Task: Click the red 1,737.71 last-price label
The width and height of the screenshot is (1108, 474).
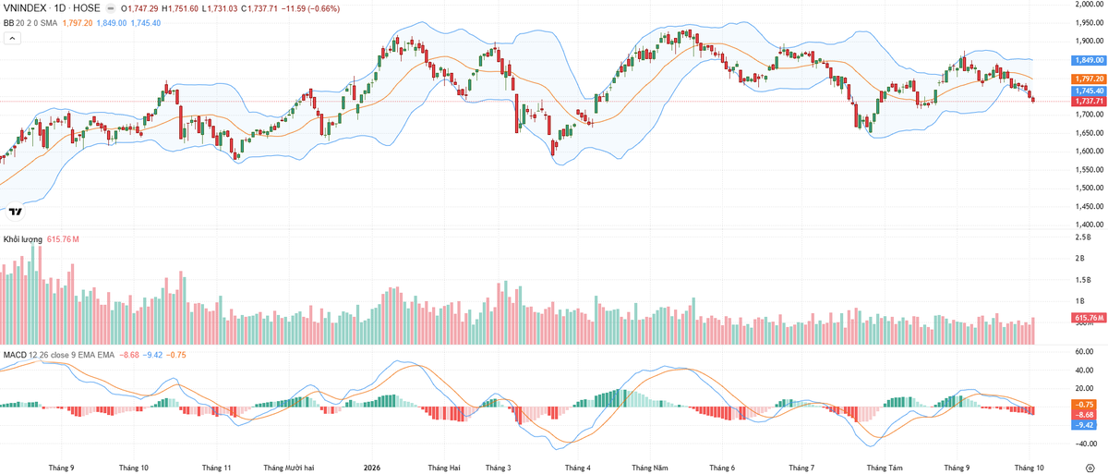Action: 1089,101
